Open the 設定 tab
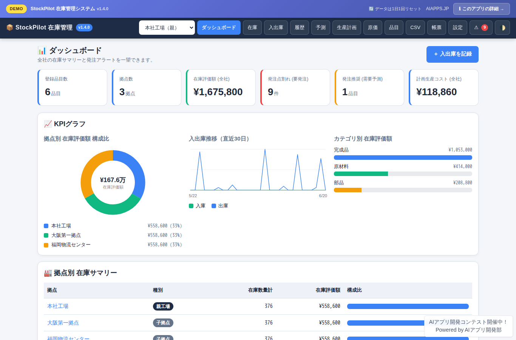The image size is (516, 340). click(x=458, y=28)
